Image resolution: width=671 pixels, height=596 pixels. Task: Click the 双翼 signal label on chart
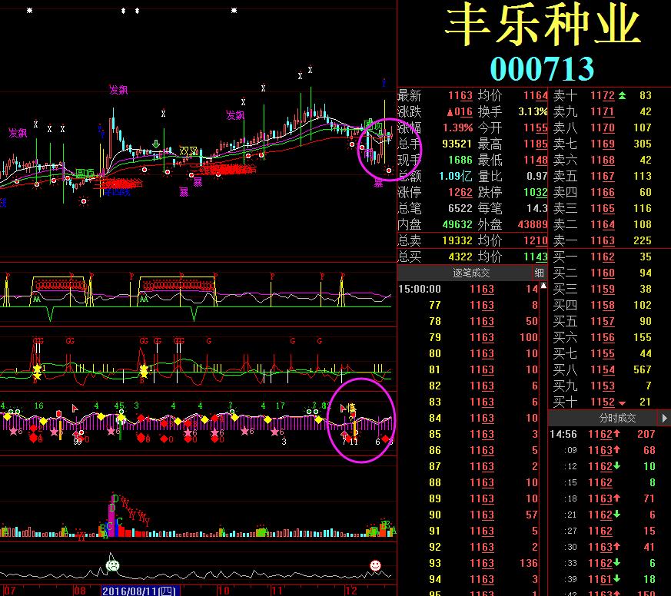pos(189,151)
